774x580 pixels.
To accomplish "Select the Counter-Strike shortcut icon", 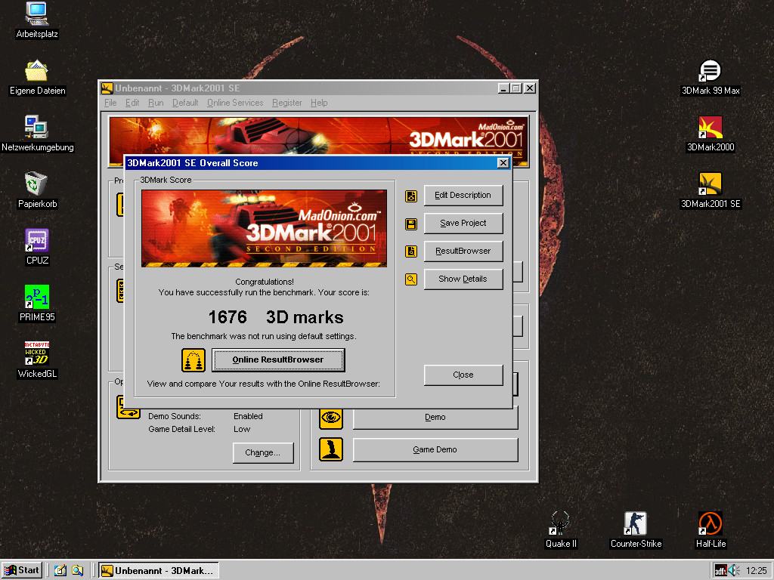I will pyautogui.click(x=636, y=530).
